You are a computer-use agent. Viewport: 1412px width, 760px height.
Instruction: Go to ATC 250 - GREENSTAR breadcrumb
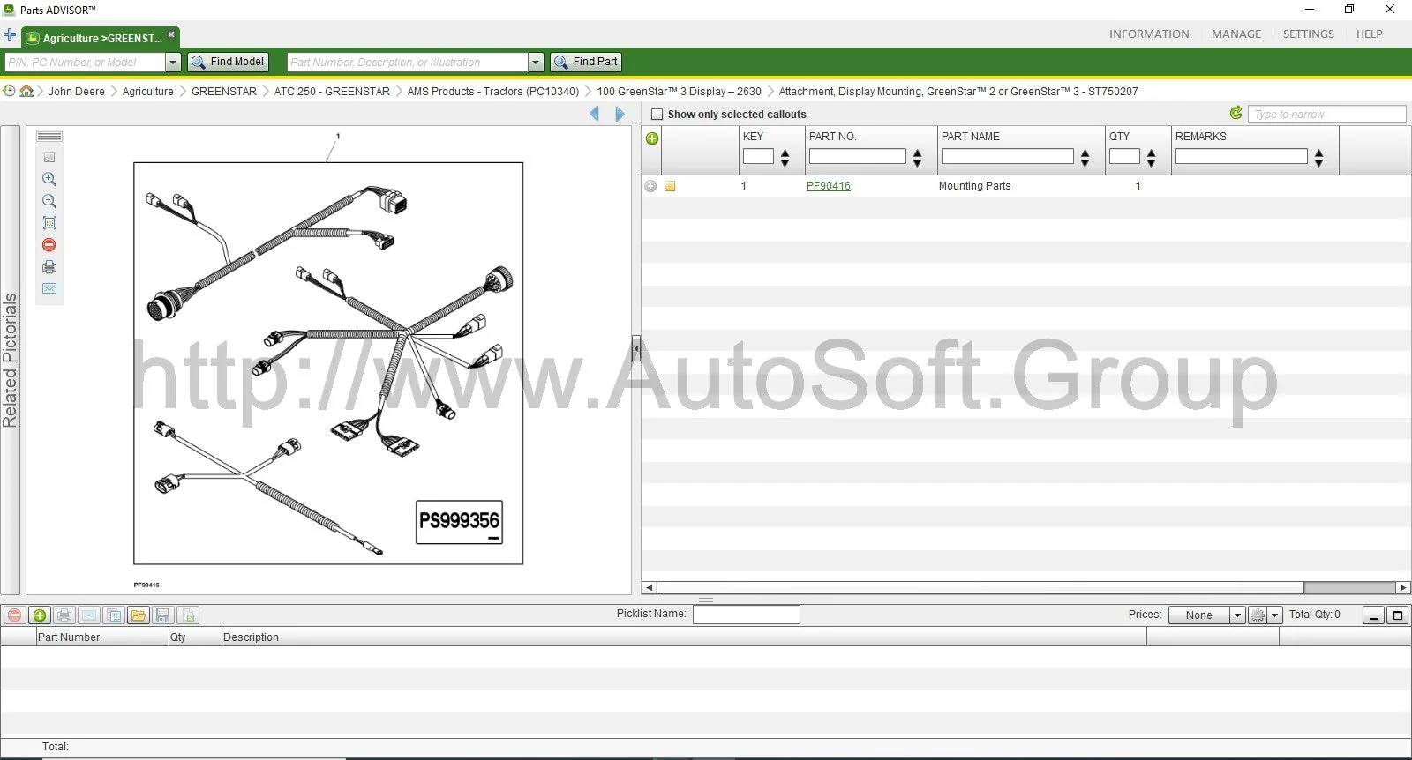coord(332,92)
